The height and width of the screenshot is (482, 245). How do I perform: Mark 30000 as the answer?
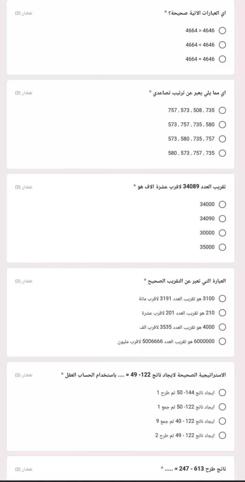tap(222, 233)
